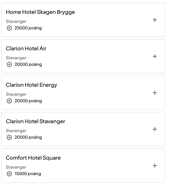169x186 pixels.
Task: Open the Clarion Hotel Stavanger title
Action: pyautogui.click(x=35, y=122)
